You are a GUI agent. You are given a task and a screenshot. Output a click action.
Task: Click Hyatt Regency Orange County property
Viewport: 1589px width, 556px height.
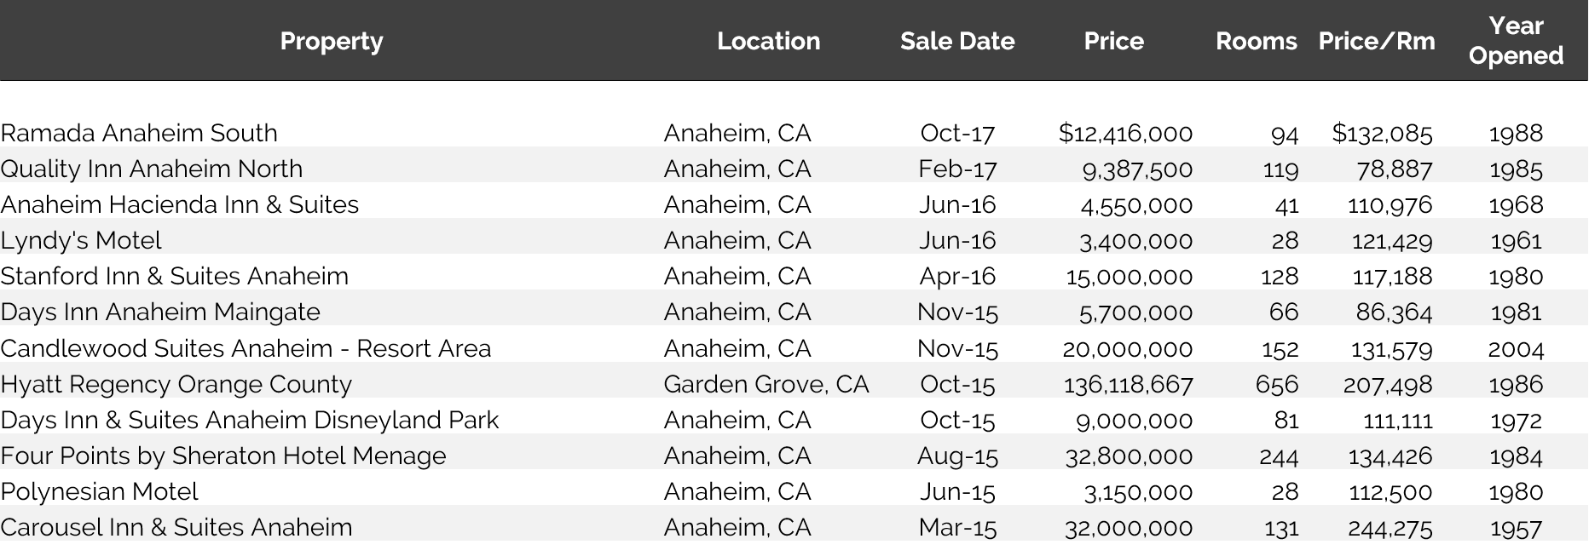176,384
